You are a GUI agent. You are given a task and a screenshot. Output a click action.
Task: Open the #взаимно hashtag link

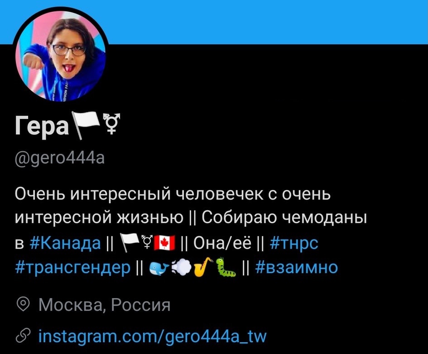pos(297,268)
